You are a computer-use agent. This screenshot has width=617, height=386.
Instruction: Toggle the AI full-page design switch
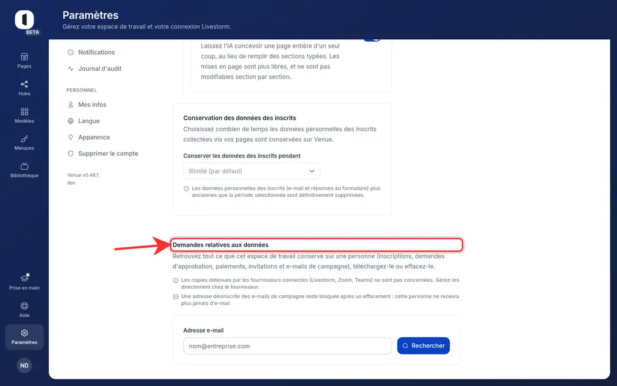point(372,39)
